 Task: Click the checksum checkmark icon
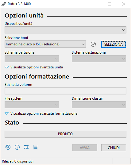(93, 44)
